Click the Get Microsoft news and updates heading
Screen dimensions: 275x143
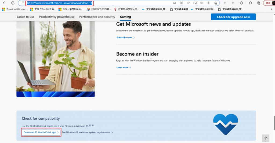153,24
